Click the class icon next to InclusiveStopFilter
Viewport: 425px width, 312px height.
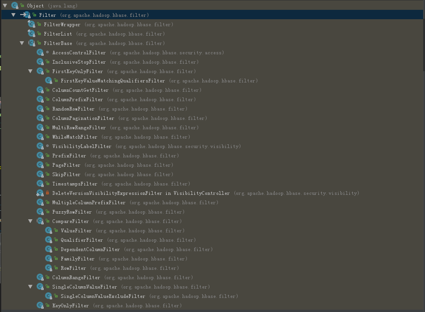click(x=40, y=62)
